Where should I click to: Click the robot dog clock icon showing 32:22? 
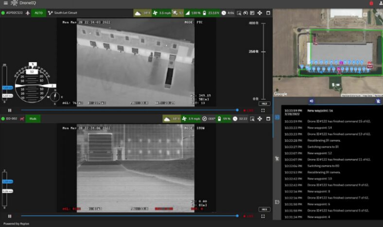coord(235,119)
